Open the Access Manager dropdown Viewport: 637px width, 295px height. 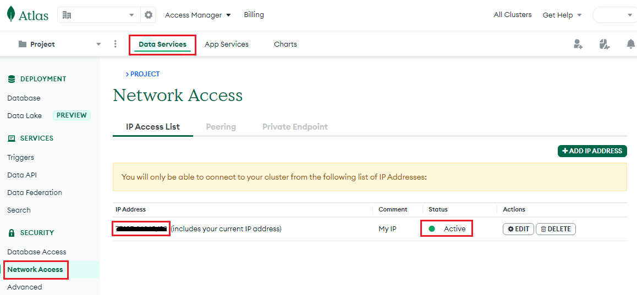tap(198, 15)
